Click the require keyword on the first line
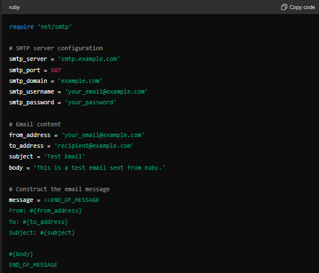Viewport: 319px width, 273px height. pyautogui.click(x=21, y=27)
